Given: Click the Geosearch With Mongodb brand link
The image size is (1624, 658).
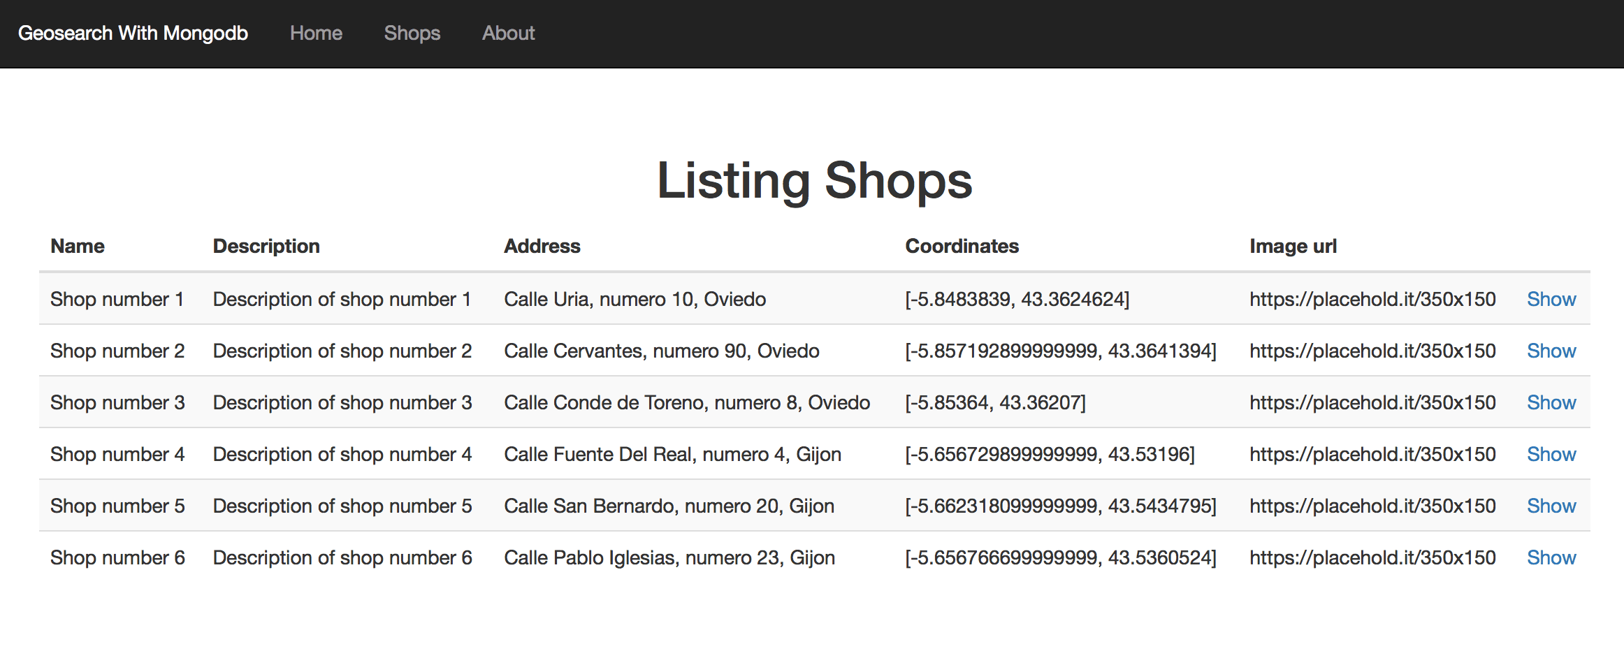Looking at the screenshot, I should point(133,34).
